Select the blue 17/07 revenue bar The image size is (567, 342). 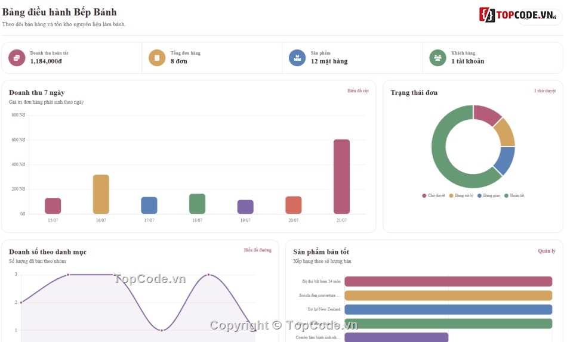(149, 206)
